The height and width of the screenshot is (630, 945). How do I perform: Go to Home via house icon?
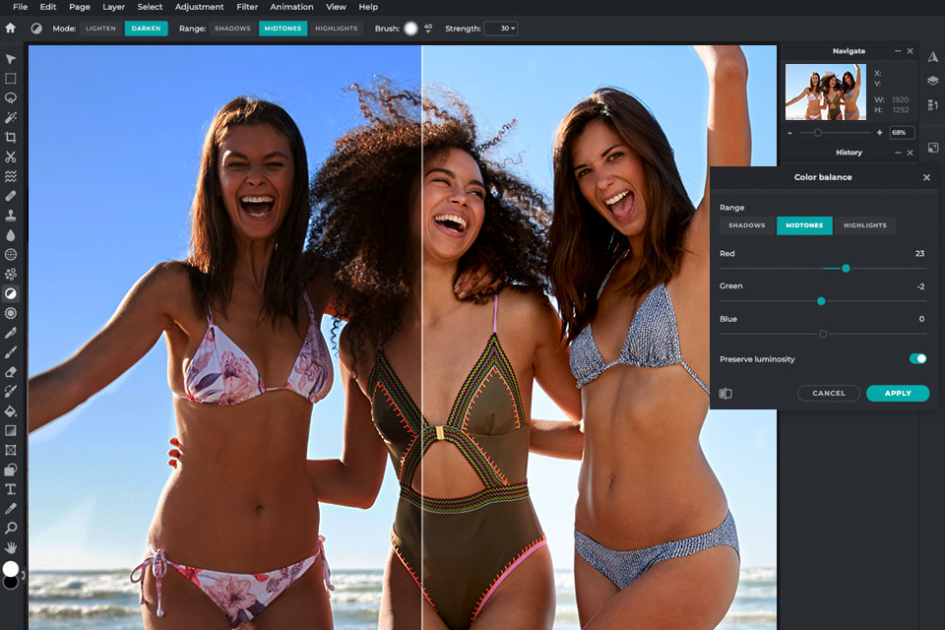pos(10,28)
